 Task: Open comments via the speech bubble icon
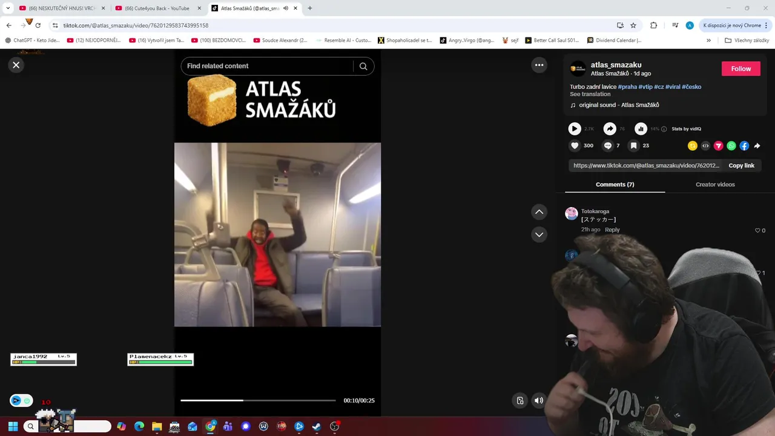(x=608, y=145)
